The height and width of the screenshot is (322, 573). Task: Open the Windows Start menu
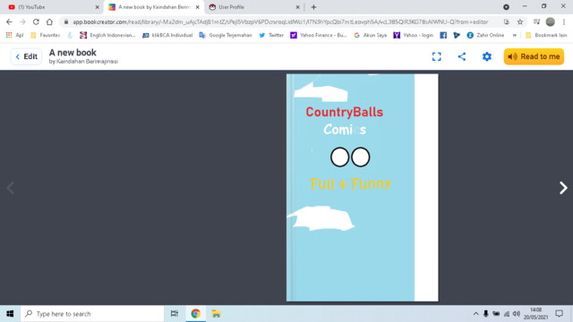(x=10, y=314)
